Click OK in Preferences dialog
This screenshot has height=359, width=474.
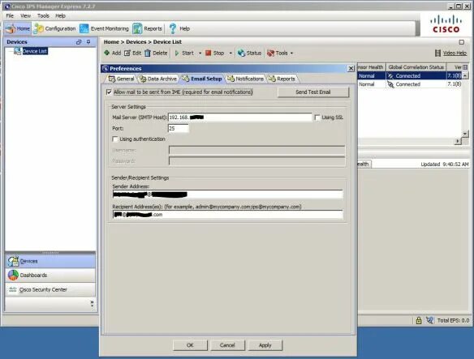click(190, 345)
